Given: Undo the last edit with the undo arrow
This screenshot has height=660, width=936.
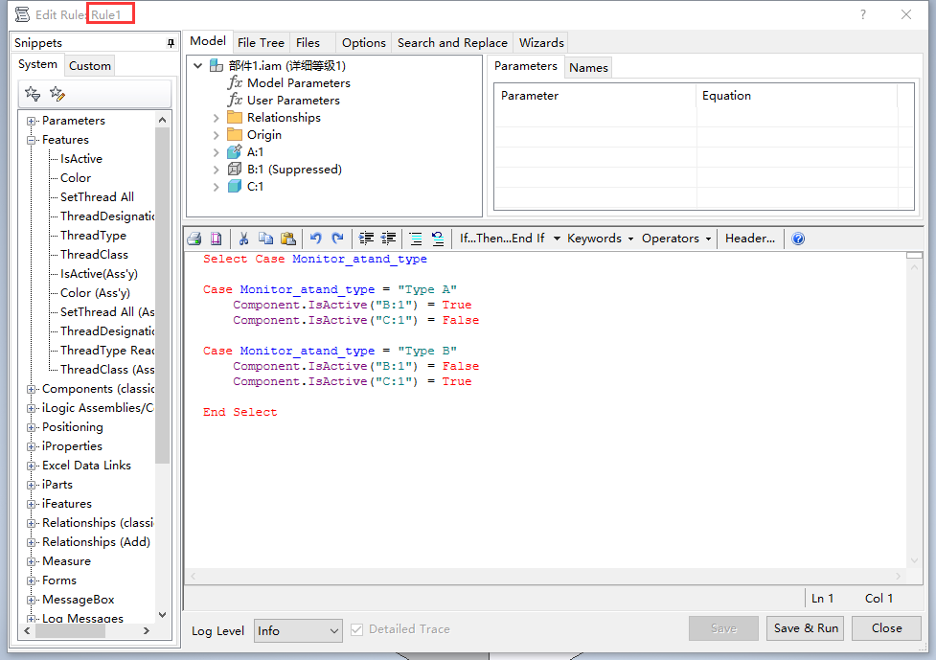Looking at the screenshot, I should click(x=316, y=239).
